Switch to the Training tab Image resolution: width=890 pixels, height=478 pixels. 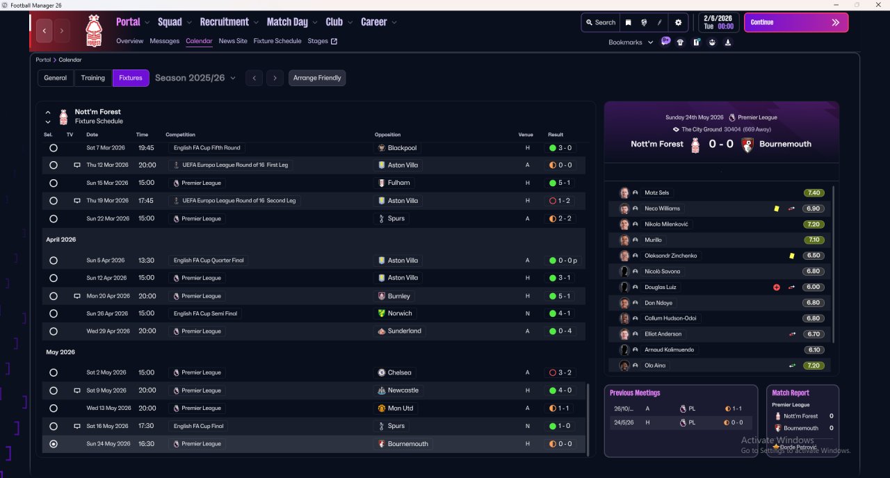coord(93,78)
